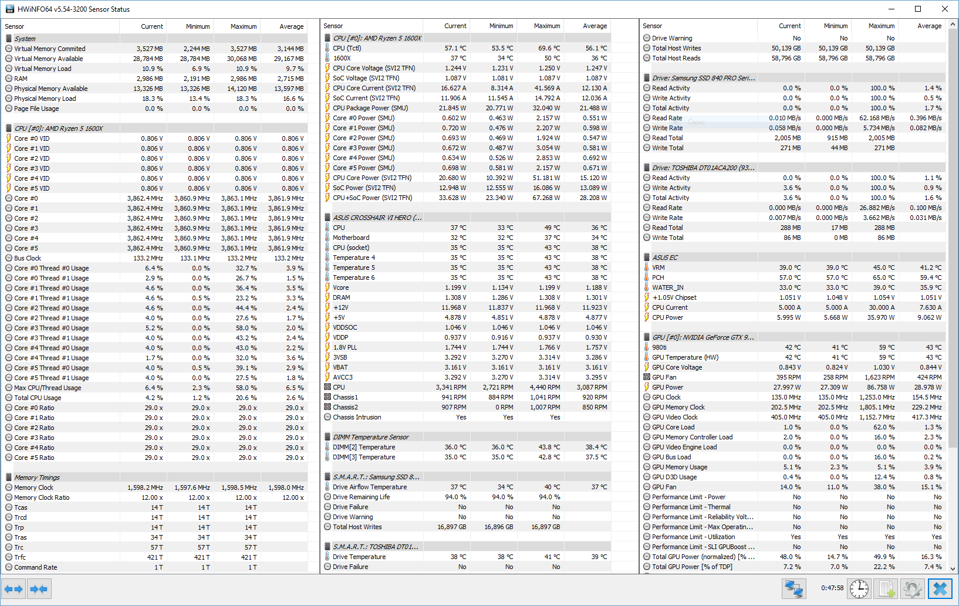Click the icon beside ASUS EC header
Viewport: 959px width, 606px height.
(x=647, y=258)
